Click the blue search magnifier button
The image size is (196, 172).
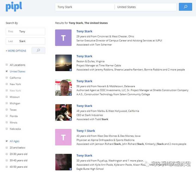pos(185,7)
